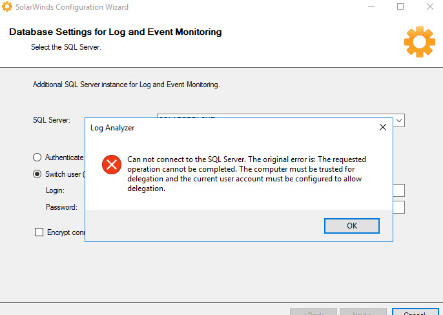Click OK in the Log Analyzer dialog
Image resolution: width=443 pixels, height=315 pixels.
coord(352,226)
